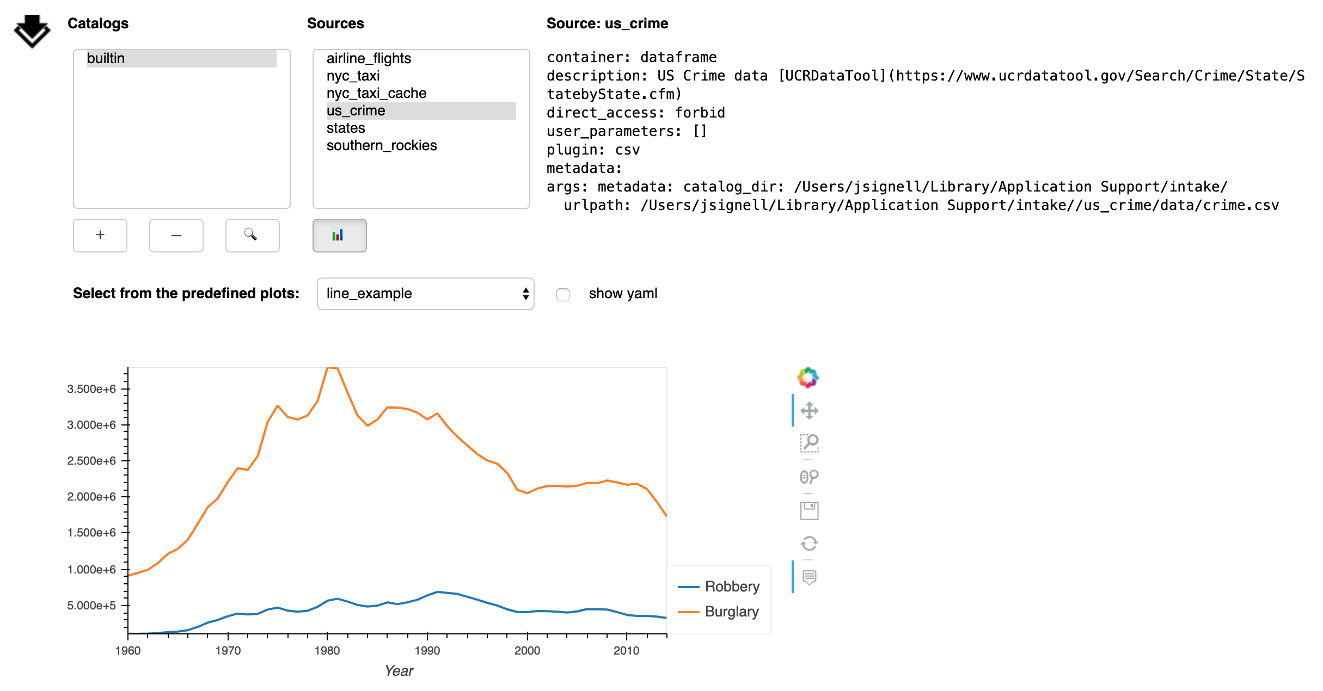Screen dimensions: 1323x691
Task: Select airline_flights source
Action: pos(369,58)
